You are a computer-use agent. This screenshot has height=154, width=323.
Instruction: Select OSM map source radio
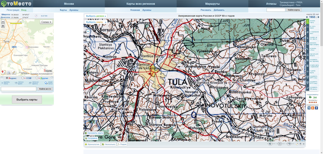click(23, 78)
